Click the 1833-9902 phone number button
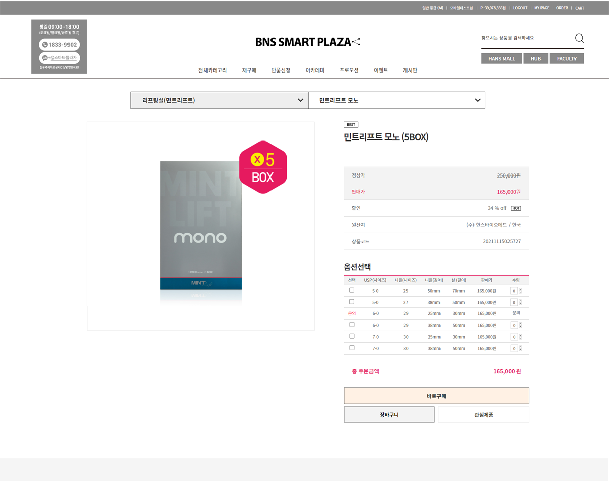609x495 pixels. [x=59, y=45]
